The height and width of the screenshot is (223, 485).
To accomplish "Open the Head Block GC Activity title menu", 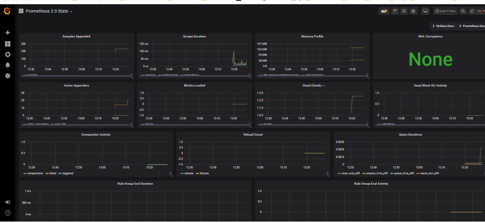I will click(430, 86).
